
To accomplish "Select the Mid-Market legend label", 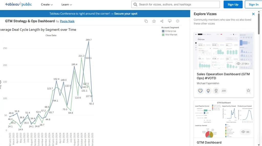I will point(171,35).
